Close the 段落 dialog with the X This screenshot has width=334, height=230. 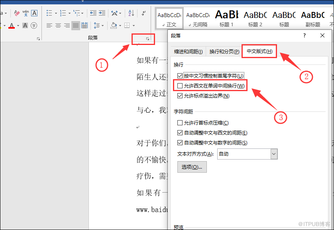pyautogui.click(x=322, y=35)
